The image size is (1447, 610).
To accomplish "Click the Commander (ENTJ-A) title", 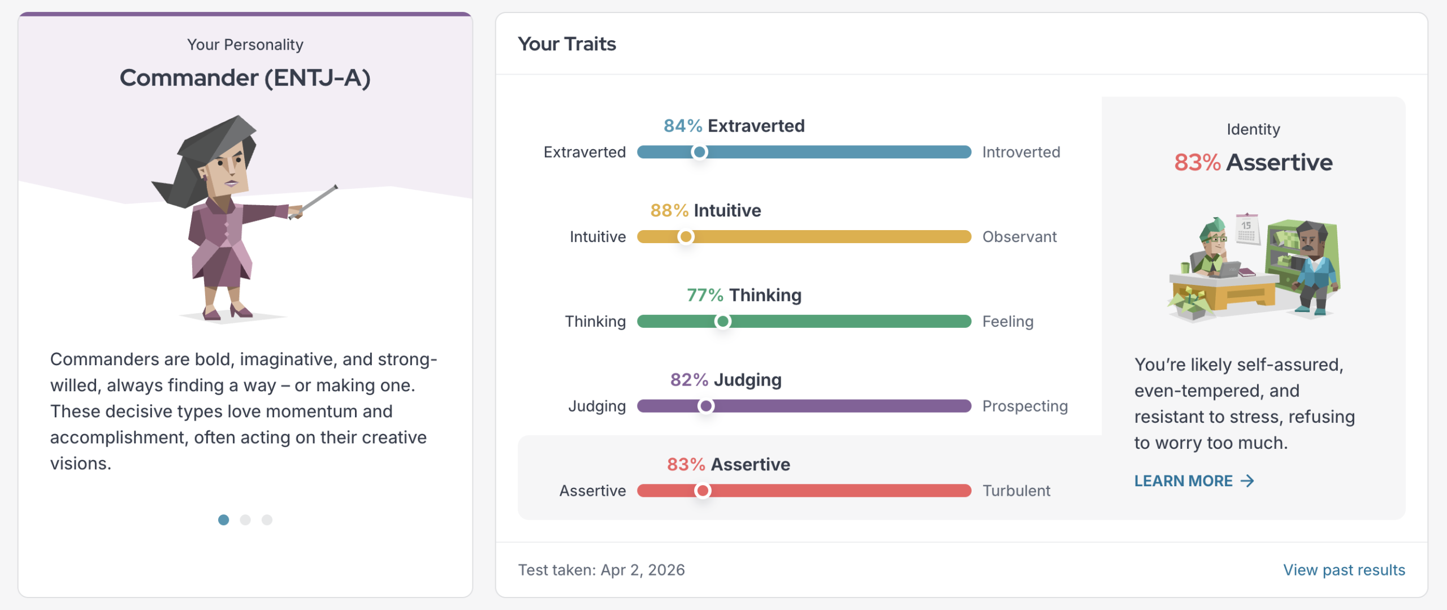I will (x=245, y=77).
